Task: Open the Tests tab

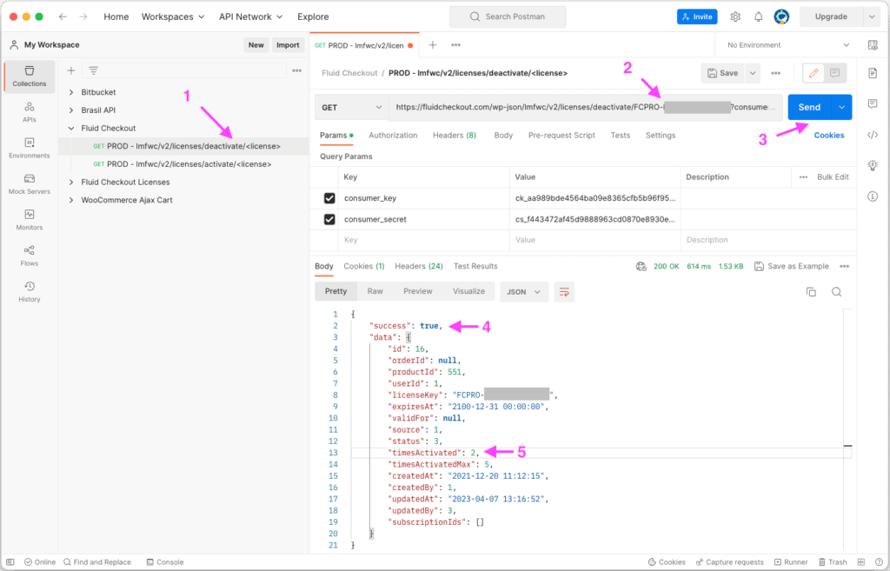Action: coord(621,135)
